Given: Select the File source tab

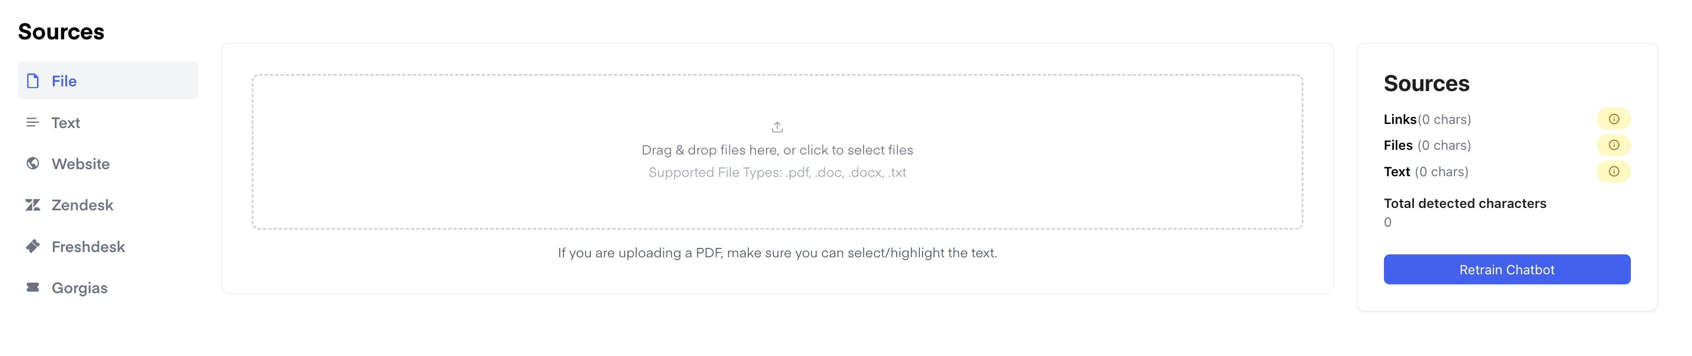Looking at the screenshot, I should click(108, 81).
